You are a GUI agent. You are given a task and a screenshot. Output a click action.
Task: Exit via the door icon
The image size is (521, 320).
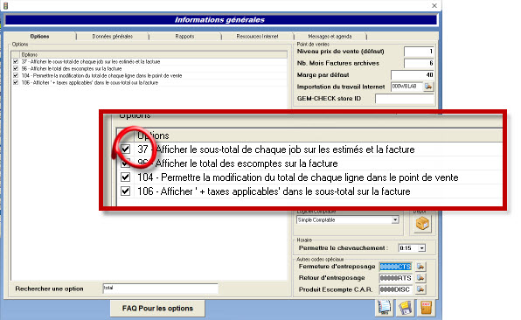coord(426,308)
